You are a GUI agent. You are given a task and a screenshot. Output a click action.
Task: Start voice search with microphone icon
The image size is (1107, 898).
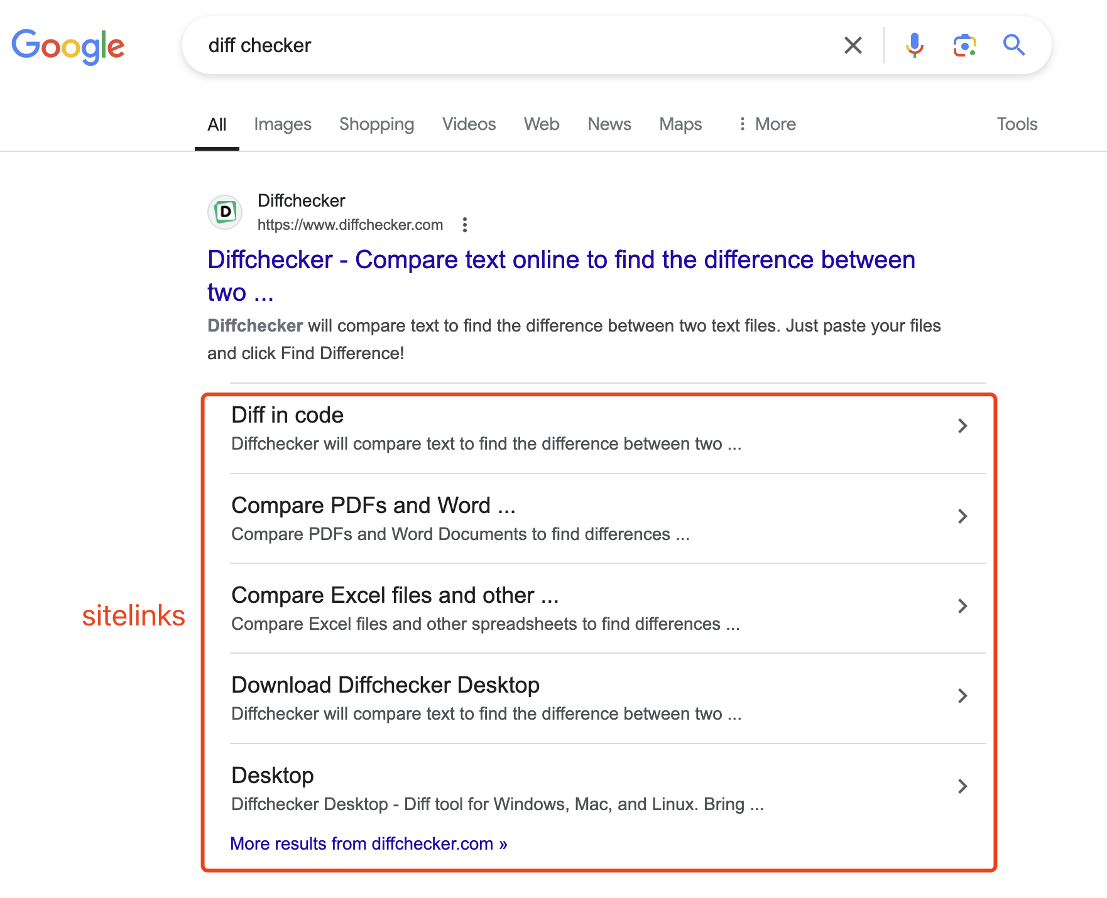914,45
